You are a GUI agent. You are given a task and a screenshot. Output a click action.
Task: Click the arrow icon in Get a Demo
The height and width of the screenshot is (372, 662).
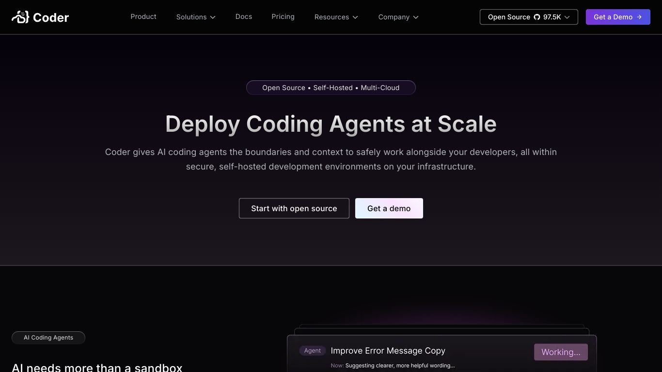click(639, 17)
